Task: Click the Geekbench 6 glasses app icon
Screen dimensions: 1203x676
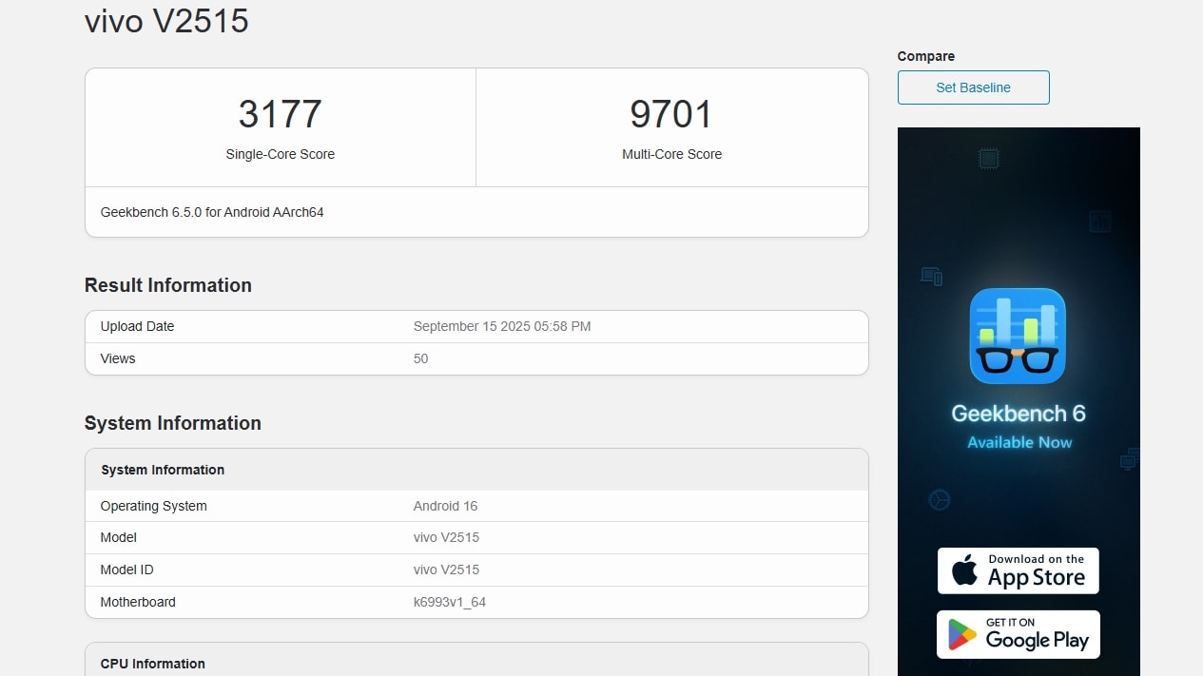Action: click(x=1018, y=336)
